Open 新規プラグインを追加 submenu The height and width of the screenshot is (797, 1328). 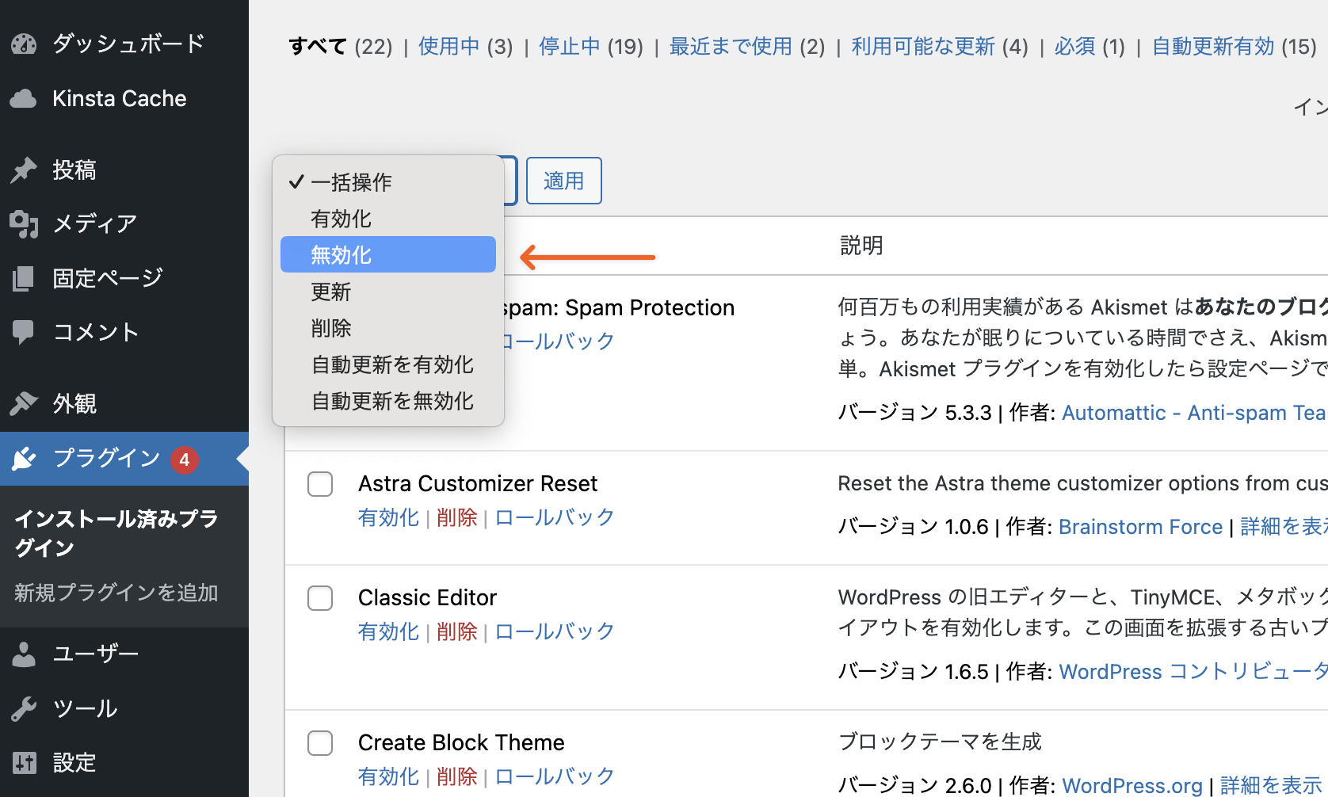pyautogui.click(x=116, y=593)
